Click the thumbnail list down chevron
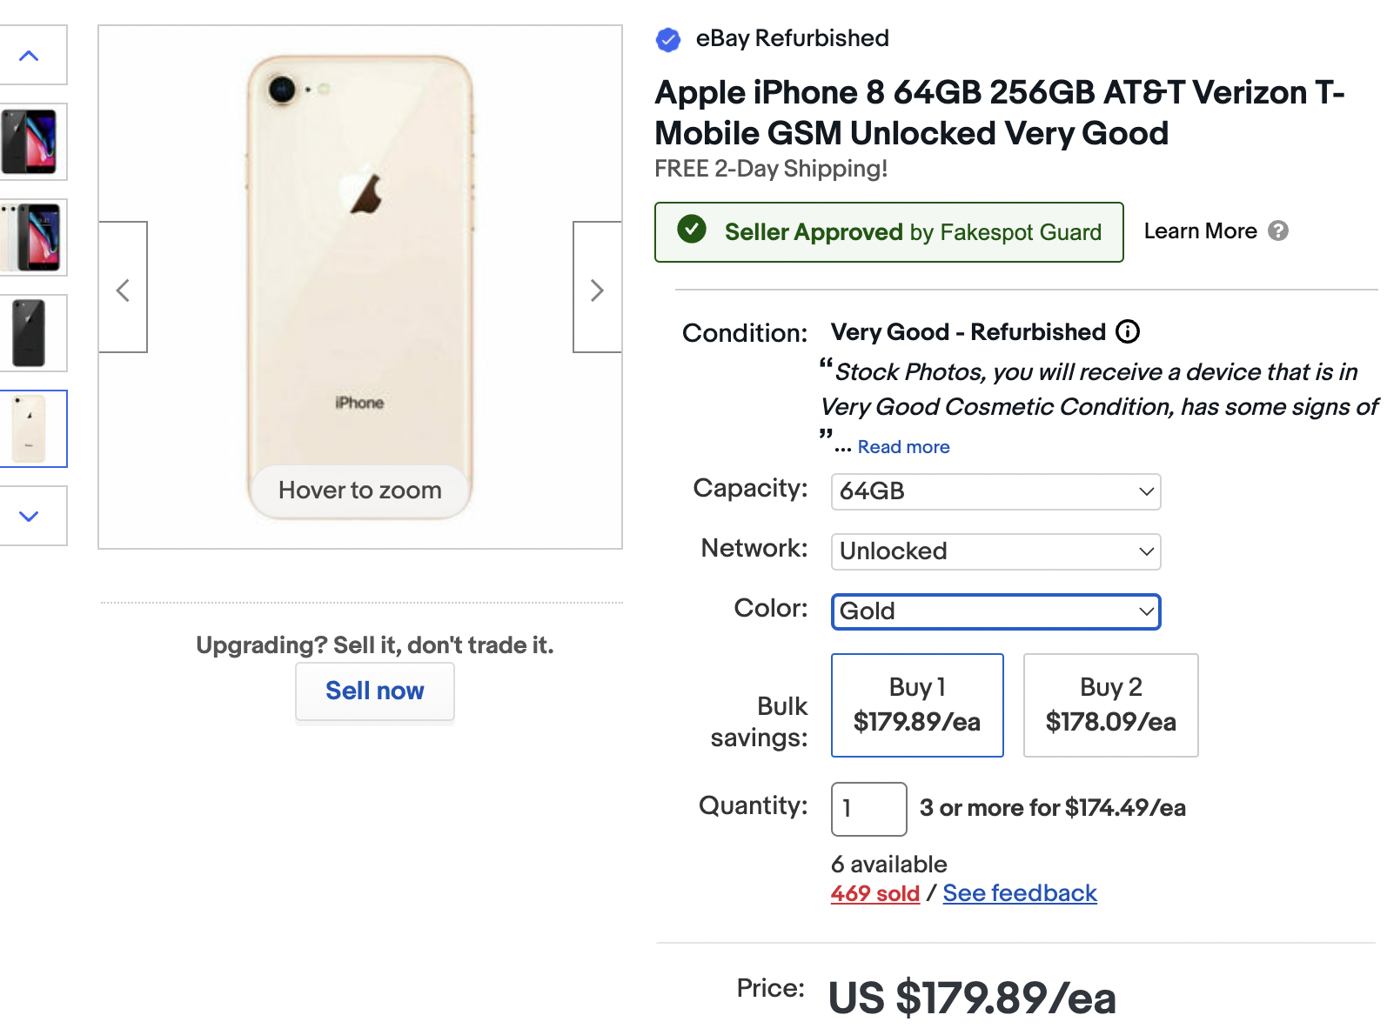This screenshot has width=1387, height=1035. click(30, 516)
